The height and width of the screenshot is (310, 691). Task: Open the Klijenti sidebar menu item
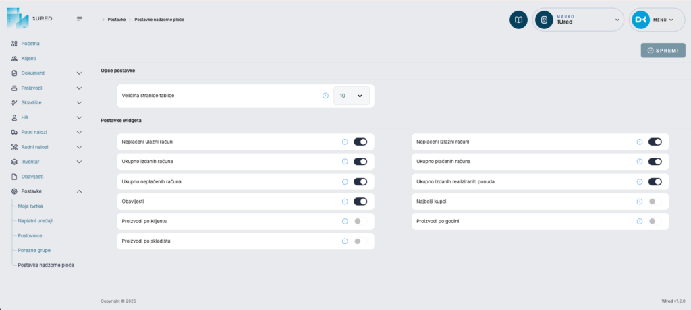pyautogui.click(x=29, y=58)
